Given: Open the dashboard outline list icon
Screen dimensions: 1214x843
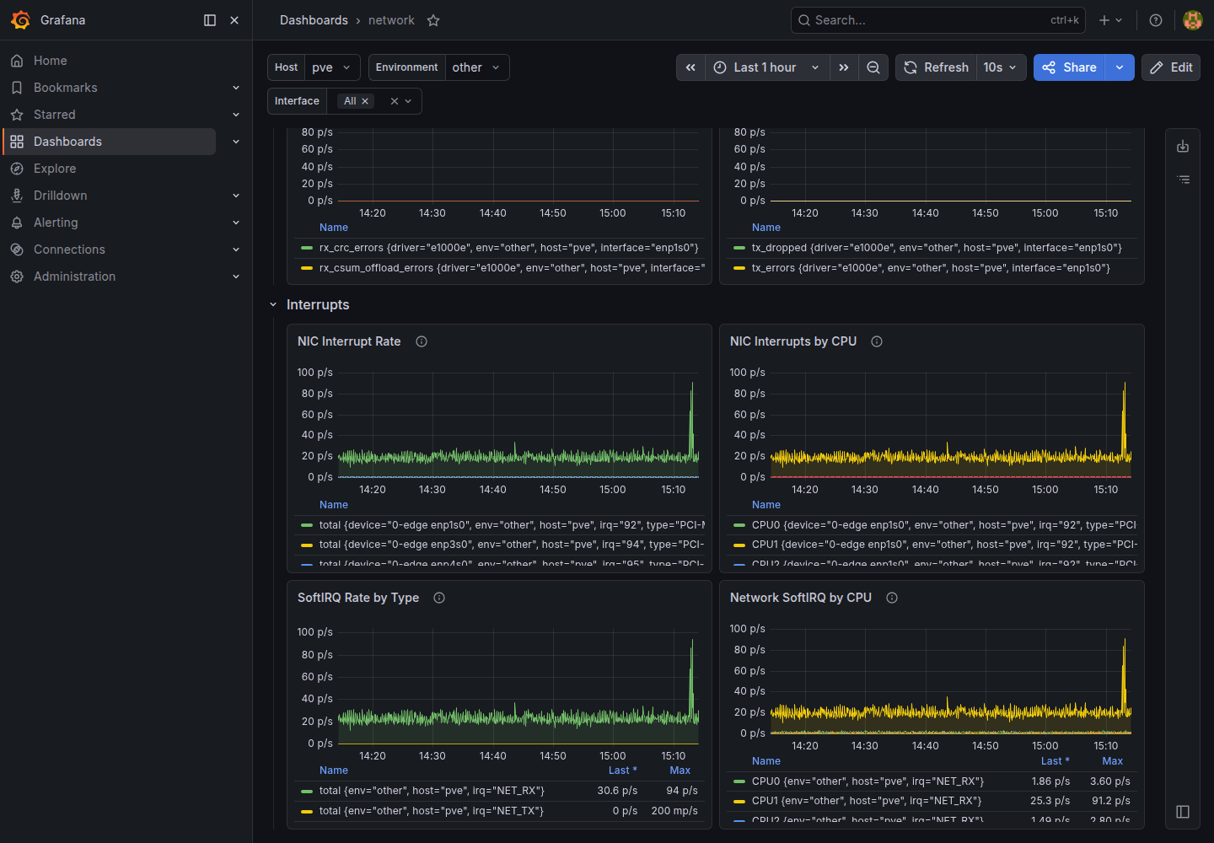Looking at the screenshot, I should point(1183,180).
